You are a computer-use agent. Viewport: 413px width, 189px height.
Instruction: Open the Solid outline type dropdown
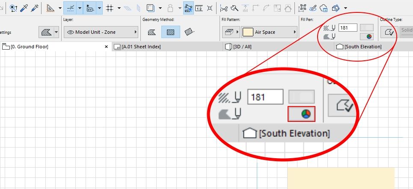tap(406, 32)
